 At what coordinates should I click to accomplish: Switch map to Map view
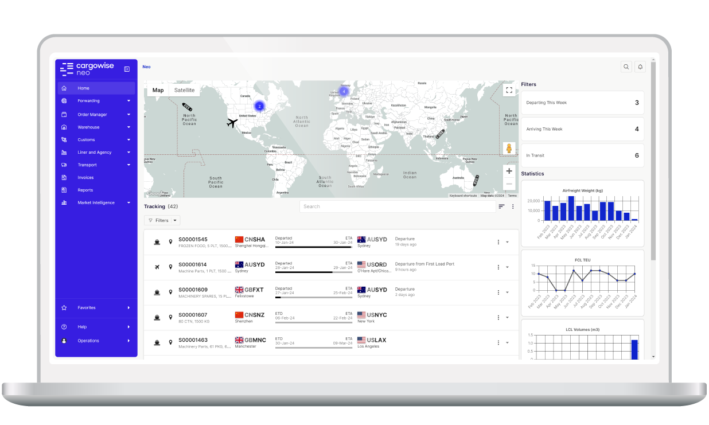158,90
